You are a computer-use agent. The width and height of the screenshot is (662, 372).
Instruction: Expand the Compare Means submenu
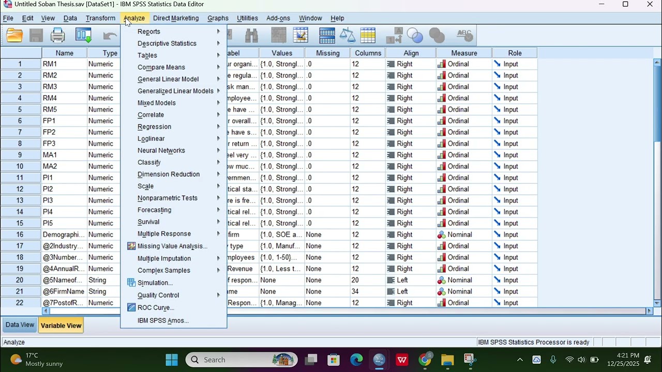(174, 67)
